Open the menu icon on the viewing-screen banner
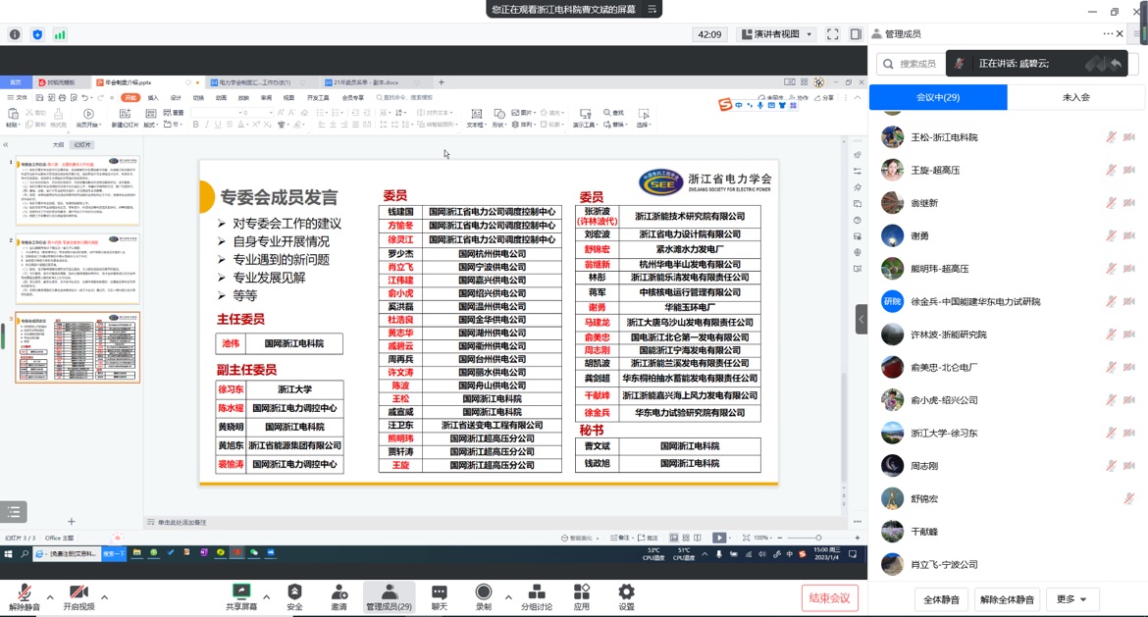This screenshot has width=1148, height=617. (652, 9)
